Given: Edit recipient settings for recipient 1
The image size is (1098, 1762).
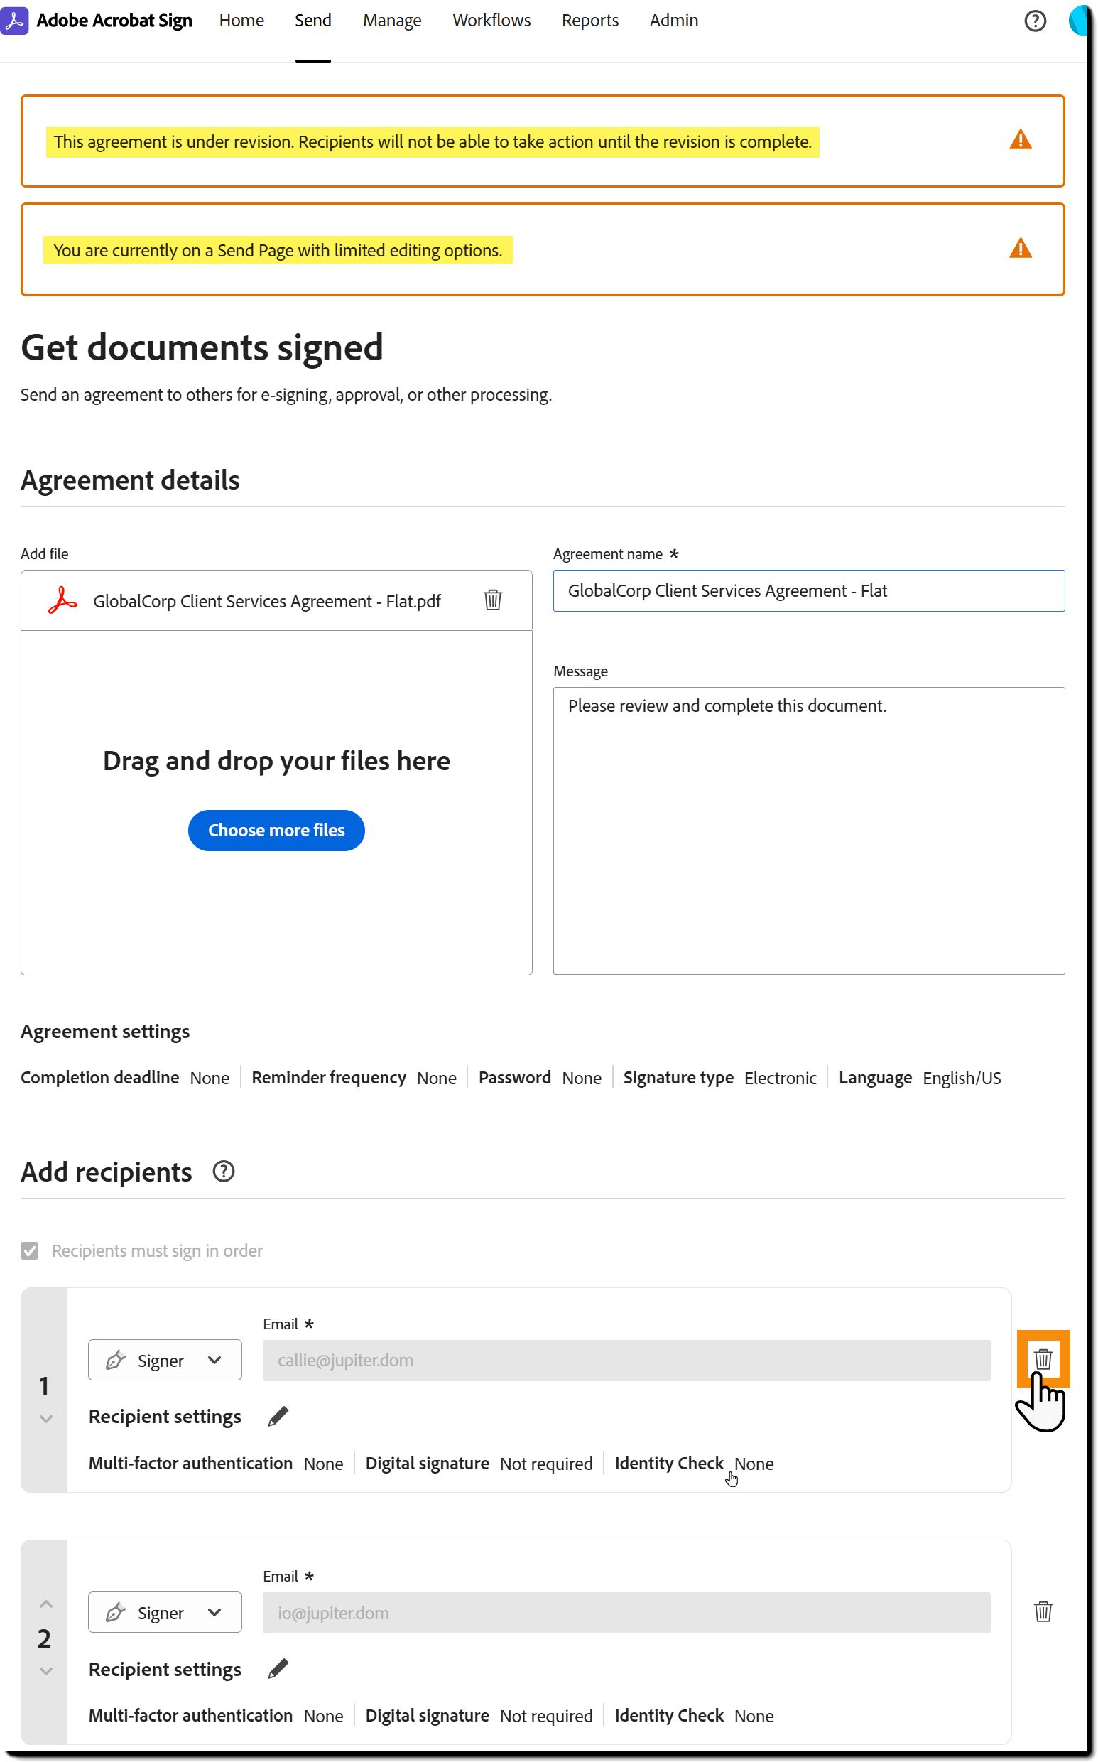Looking at the screenshot, I should (x=278, y=1416).
